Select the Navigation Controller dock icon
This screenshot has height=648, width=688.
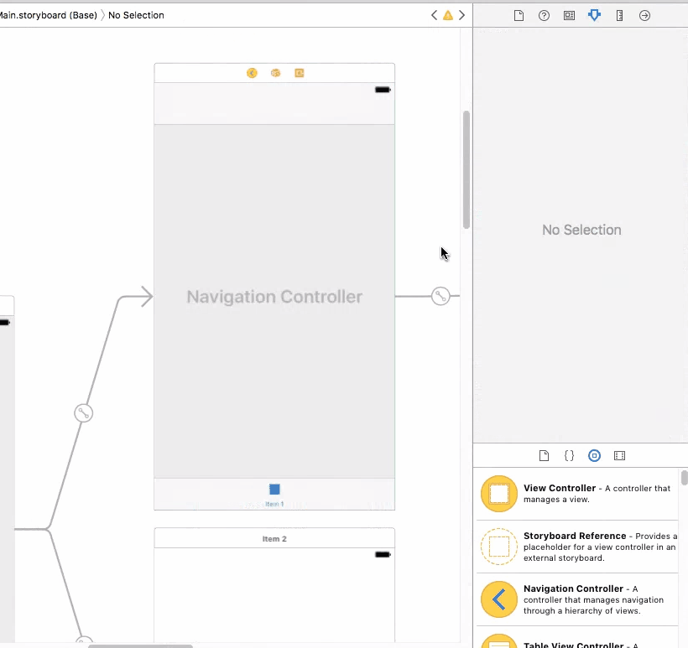pyautogui.click(x=252, y=73)
